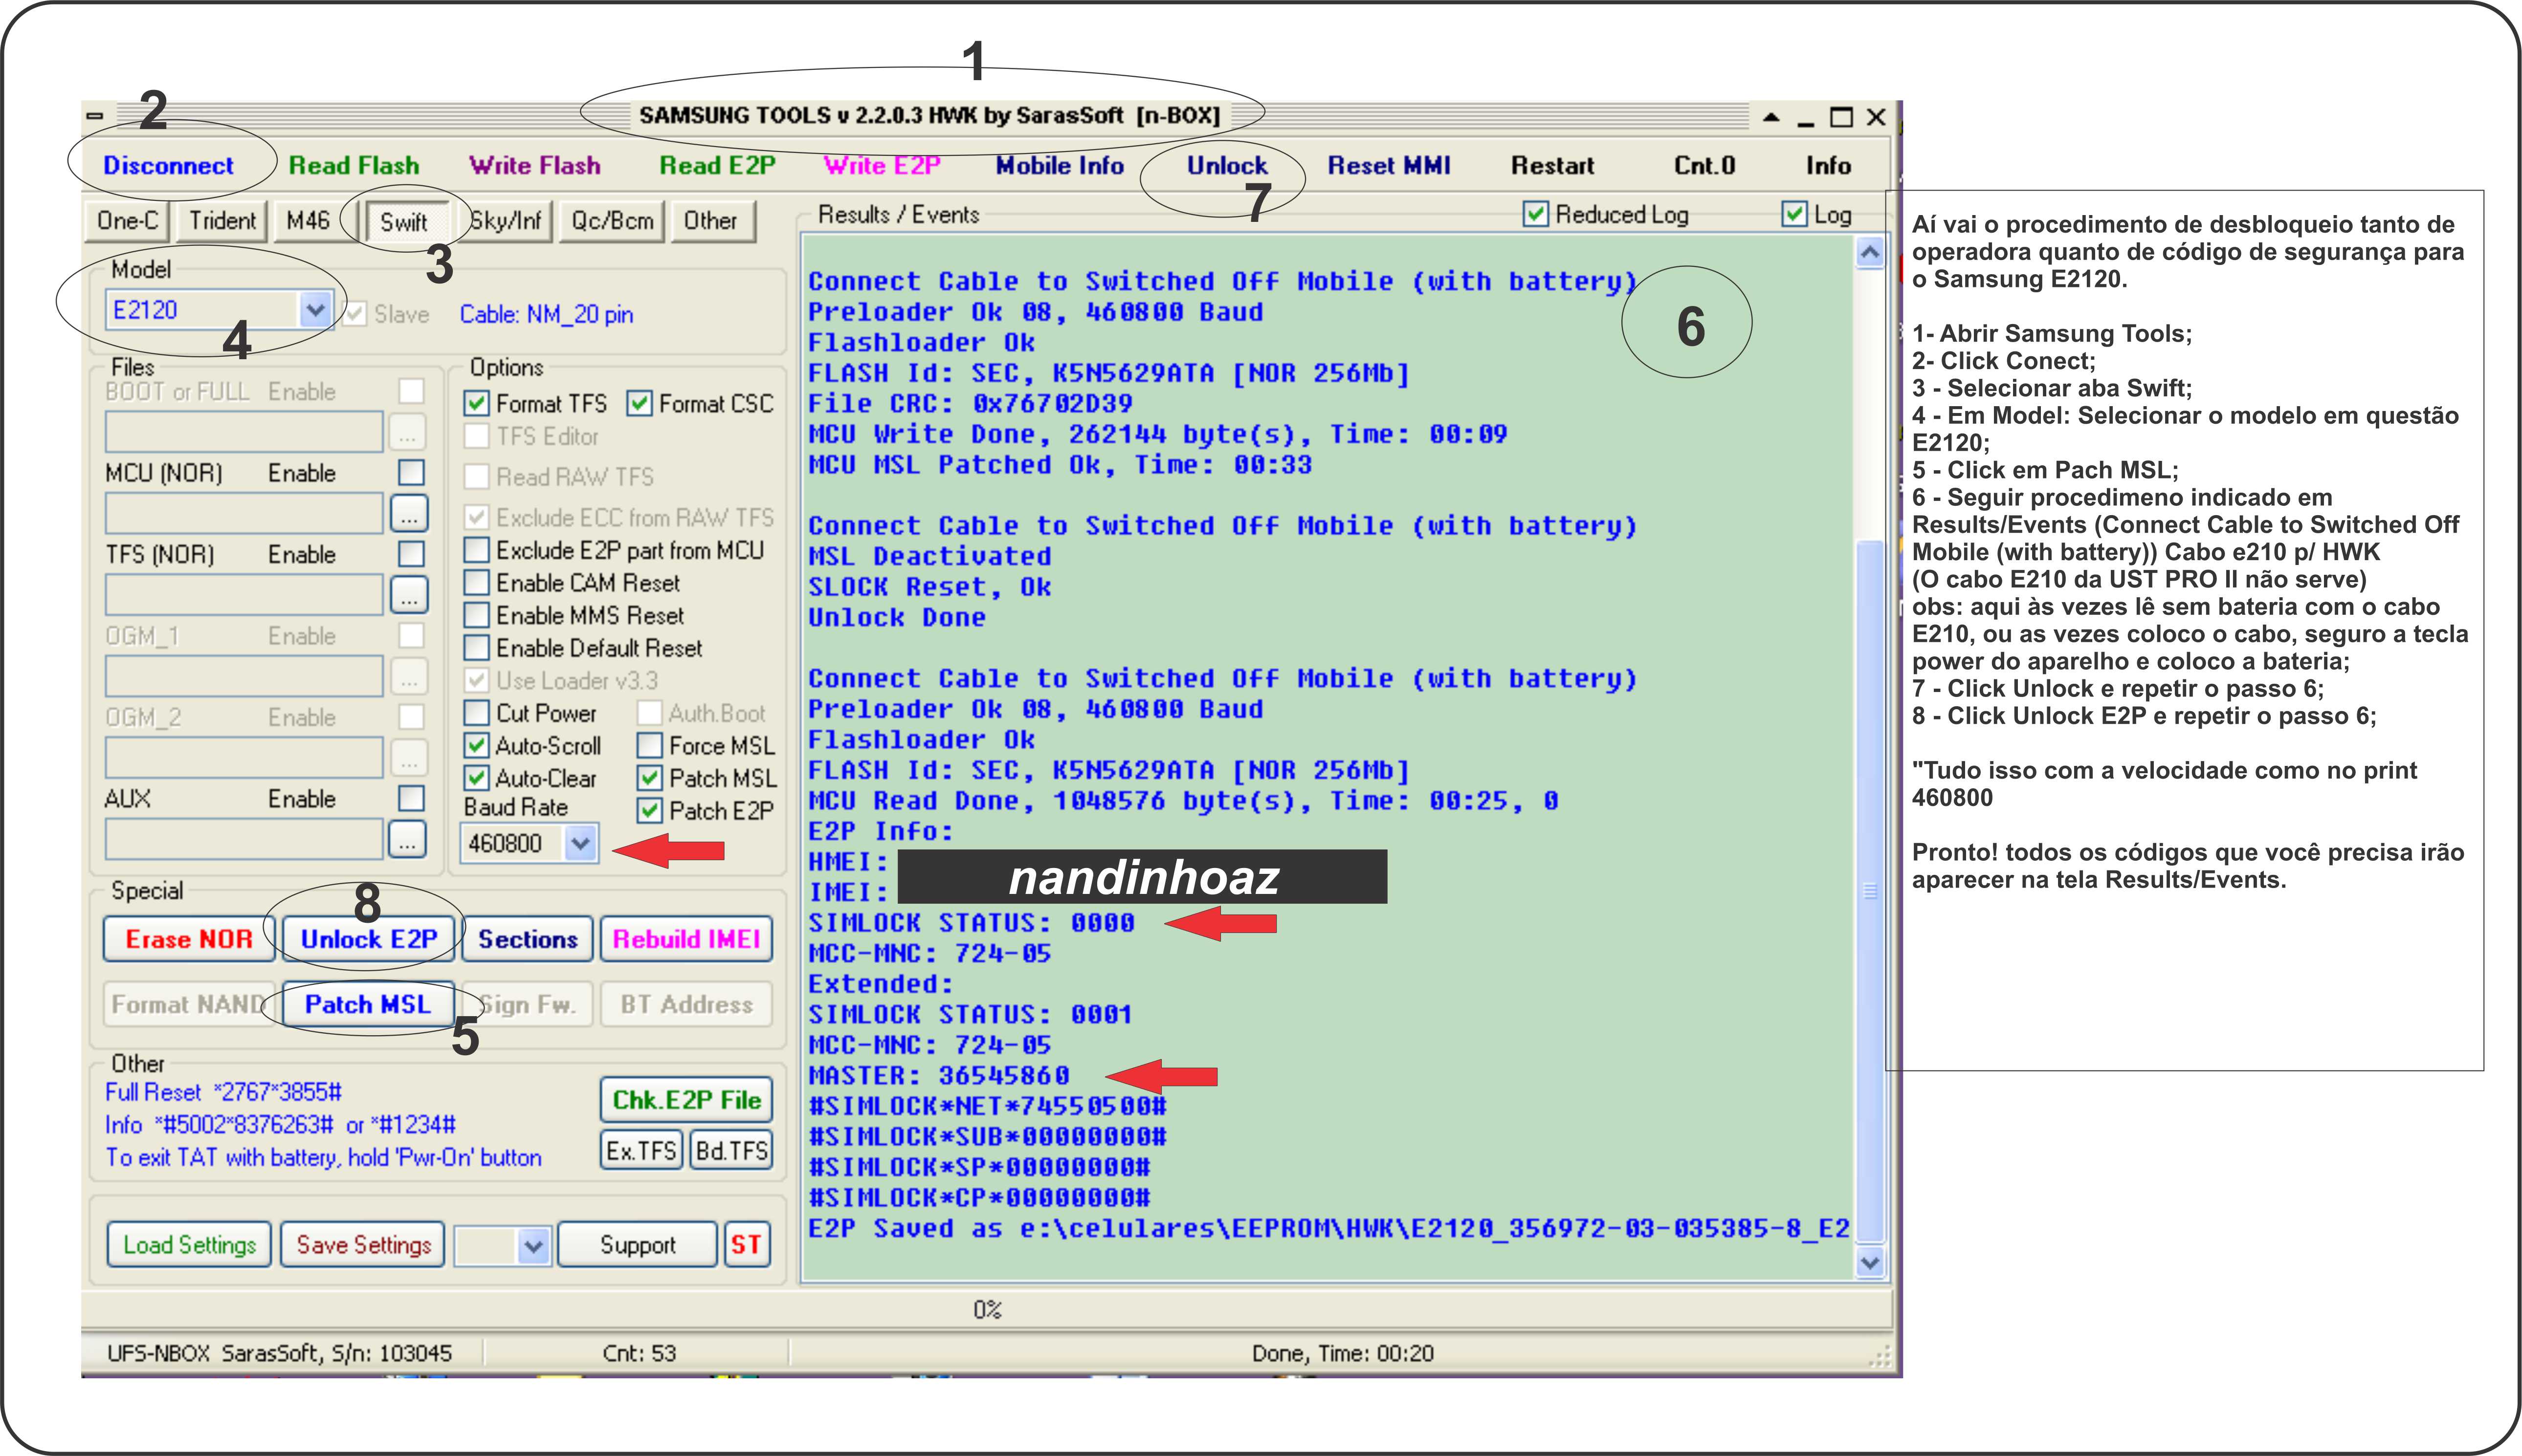Screen dimensions: 2522x1456
Task: Browse for AUX file
Action: coord(407,840)
